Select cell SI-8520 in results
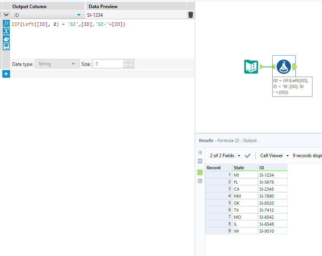 coord(272,203)
